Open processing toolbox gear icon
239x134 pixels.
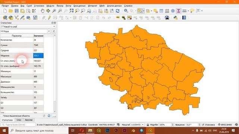click(x=173, y=11)
